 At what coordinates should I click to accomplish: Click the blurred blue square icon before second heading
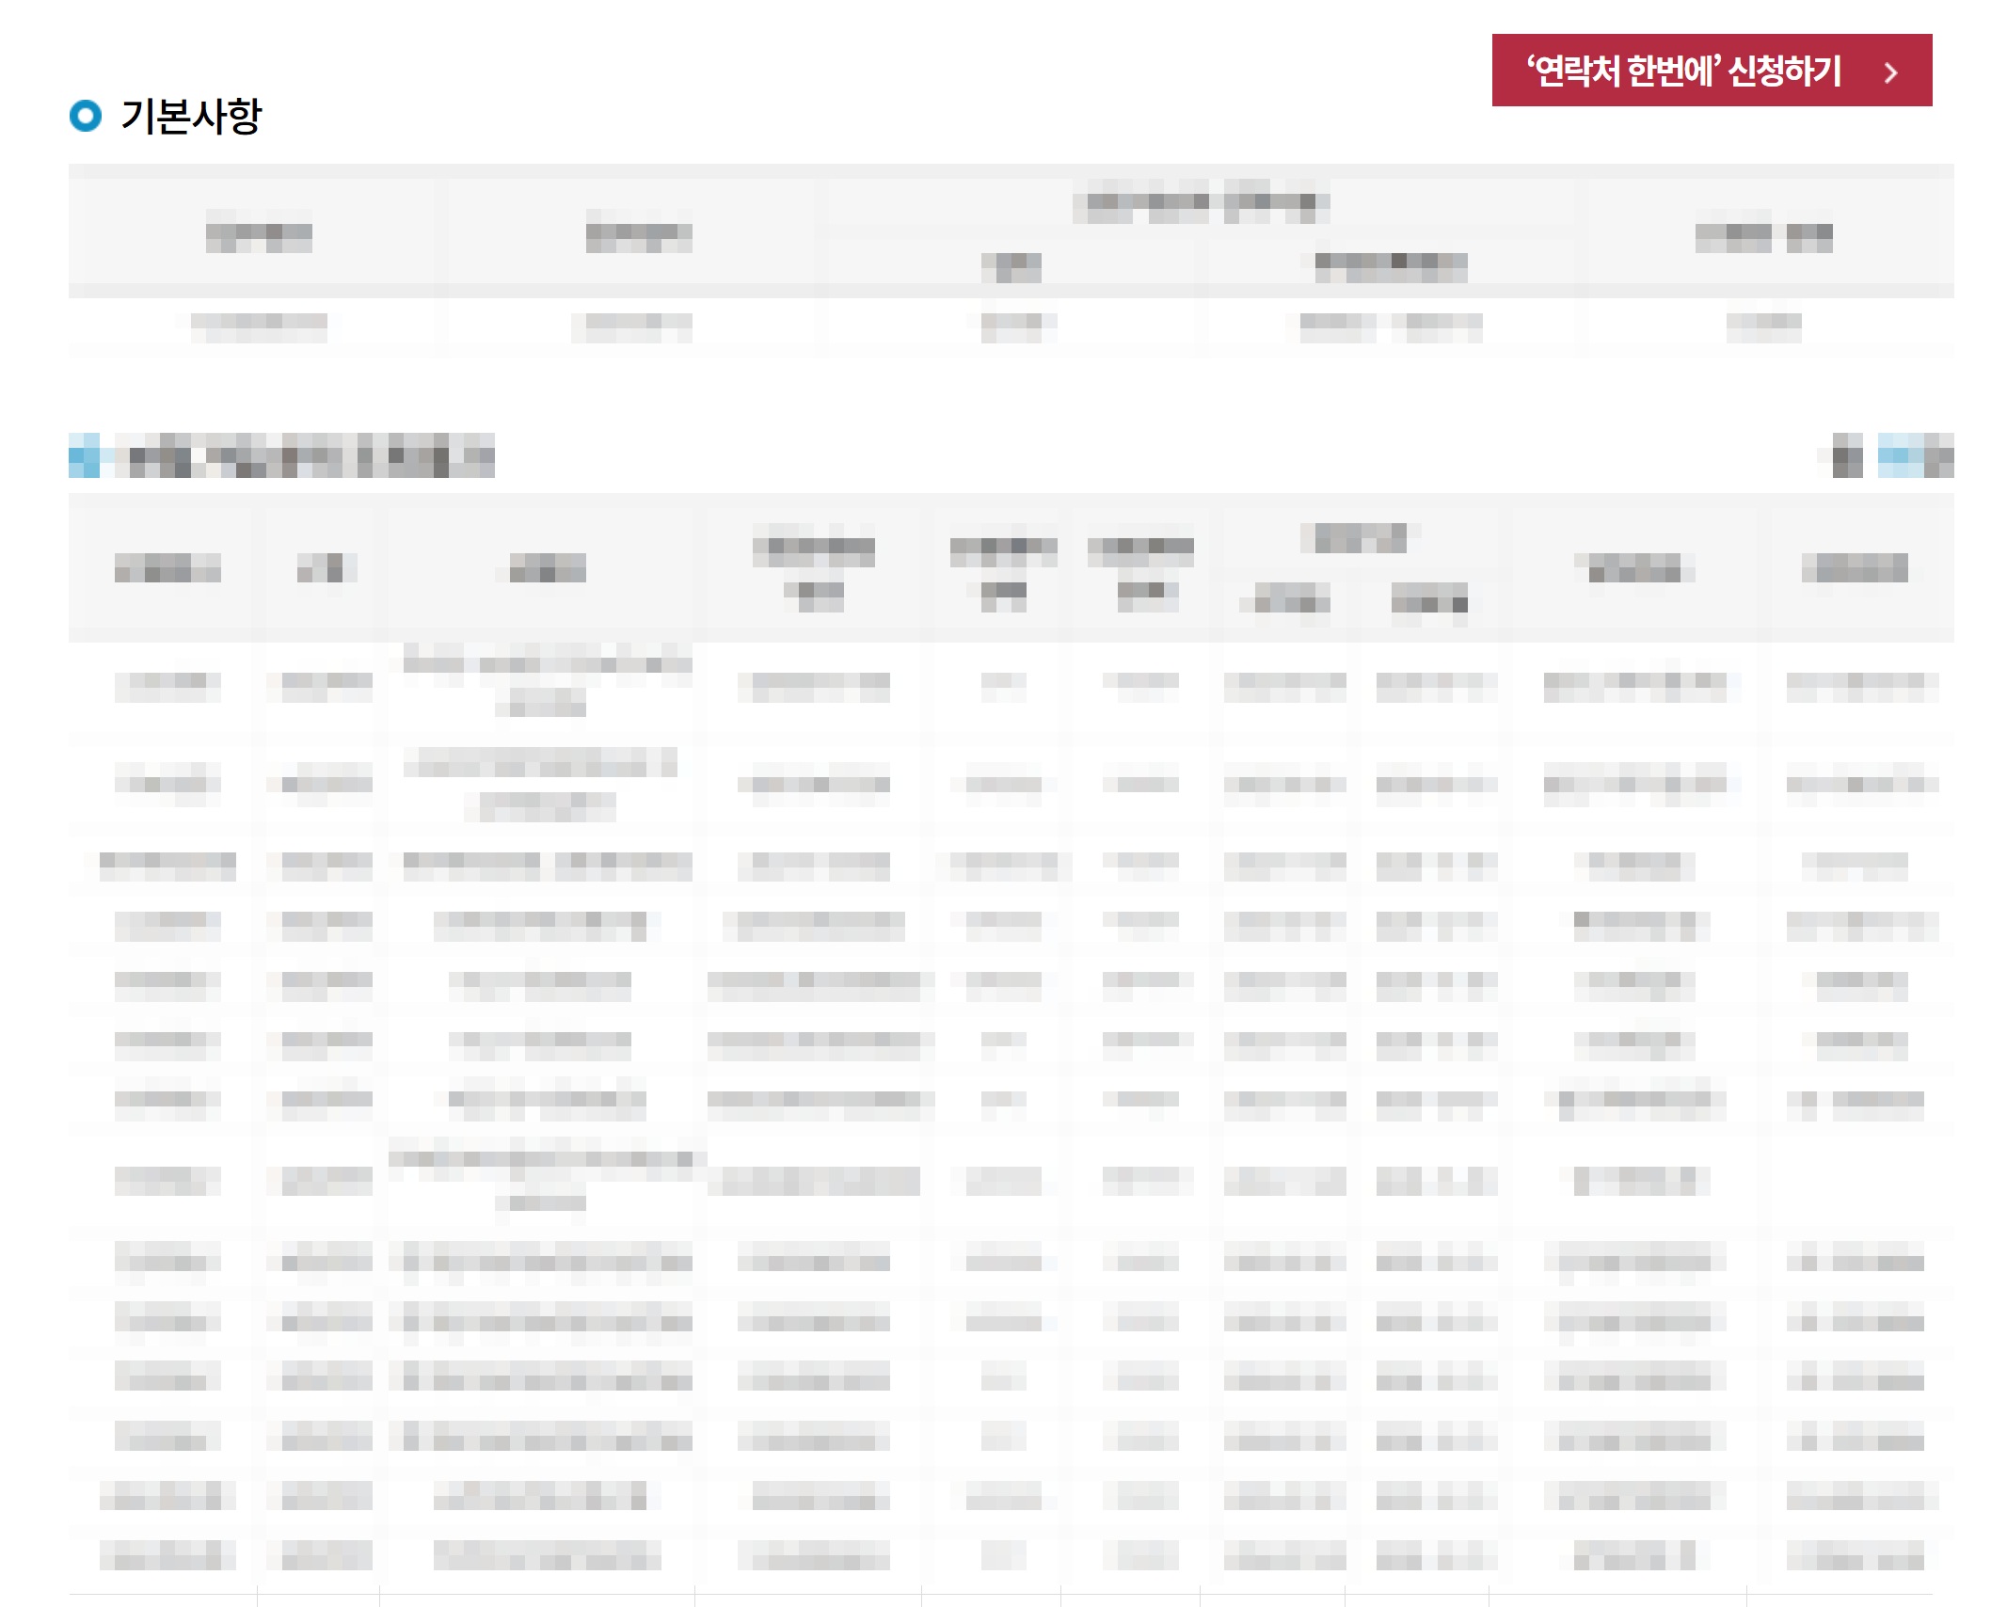[85, 456]
